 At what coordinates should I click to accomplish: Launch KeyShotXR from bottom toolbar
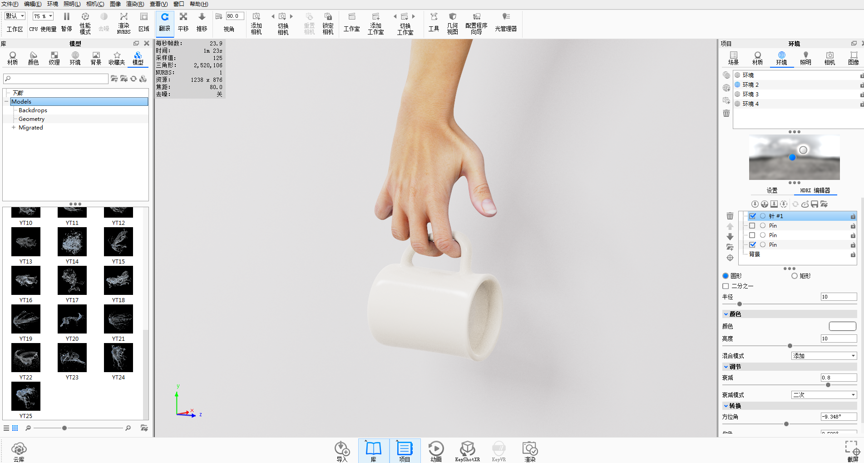pyautogui.click(x=467, y=451)
